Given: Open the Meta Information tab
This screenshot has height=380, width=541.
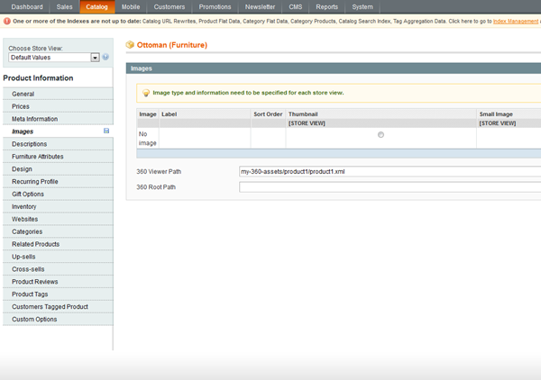Looking at the screenshot, I should [x=34, y=119].
